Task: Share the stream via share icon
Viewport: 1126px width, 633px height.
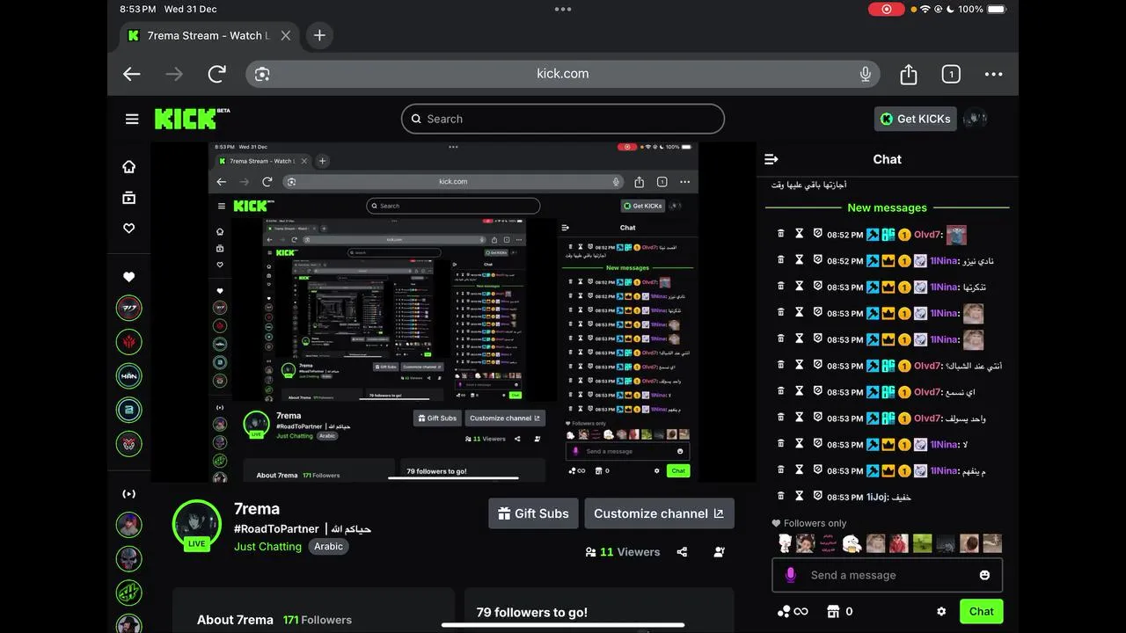Action: [682, 552]
